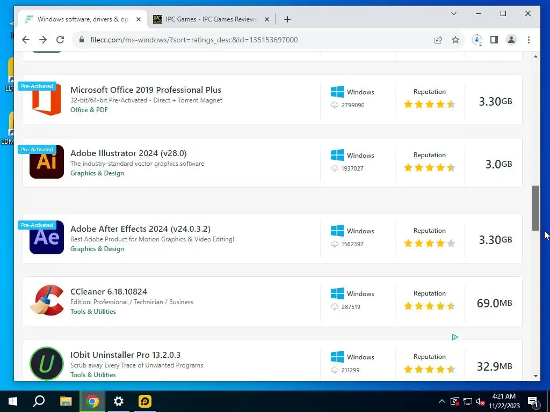
Task: Bookmark this page with the star icon
Action: click(x=455, y=40)
